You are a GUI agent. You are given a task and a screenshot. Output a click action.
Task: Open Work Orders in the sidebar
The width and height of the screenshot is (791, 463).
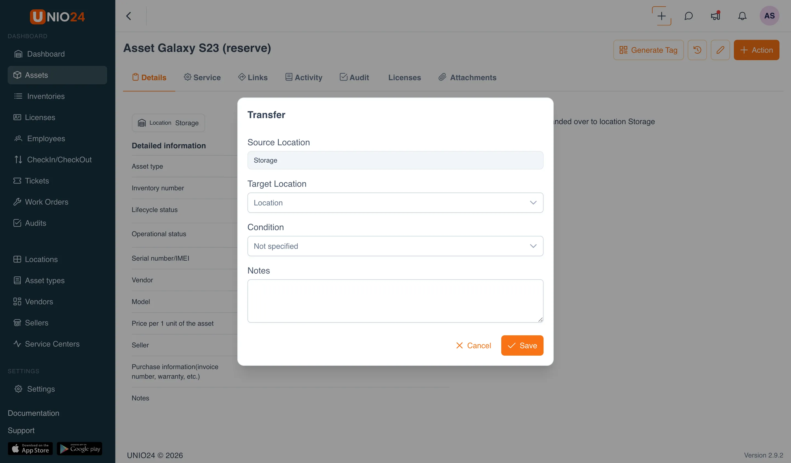pos(57,202)
